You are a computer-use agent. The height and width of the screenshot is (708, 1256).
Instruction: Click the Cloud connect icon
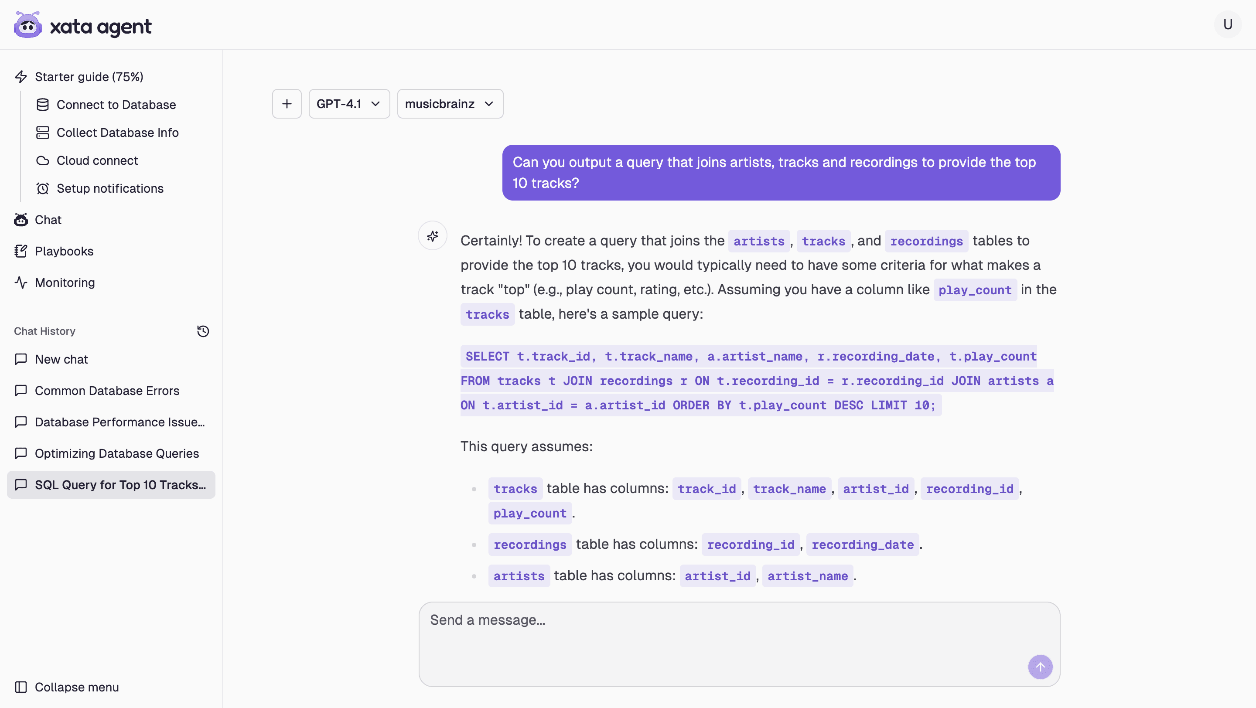pos(43,160)
